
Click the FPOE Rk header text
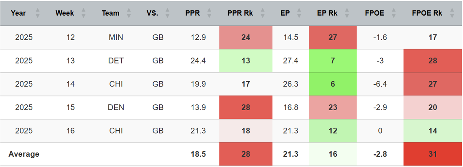[x=427, y=13]
